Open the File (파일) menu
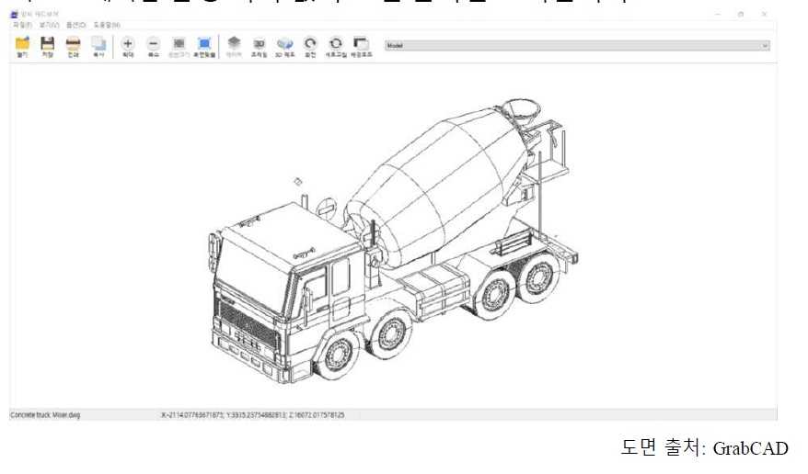 click(x=22, y=25)
